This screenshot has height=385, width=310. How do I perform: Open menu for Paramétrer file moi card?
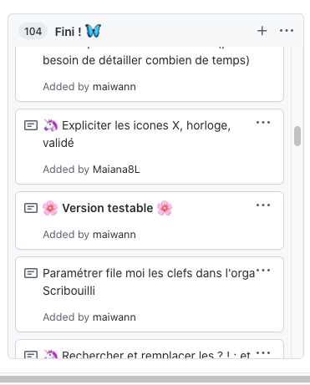click(x=263, y=271)
